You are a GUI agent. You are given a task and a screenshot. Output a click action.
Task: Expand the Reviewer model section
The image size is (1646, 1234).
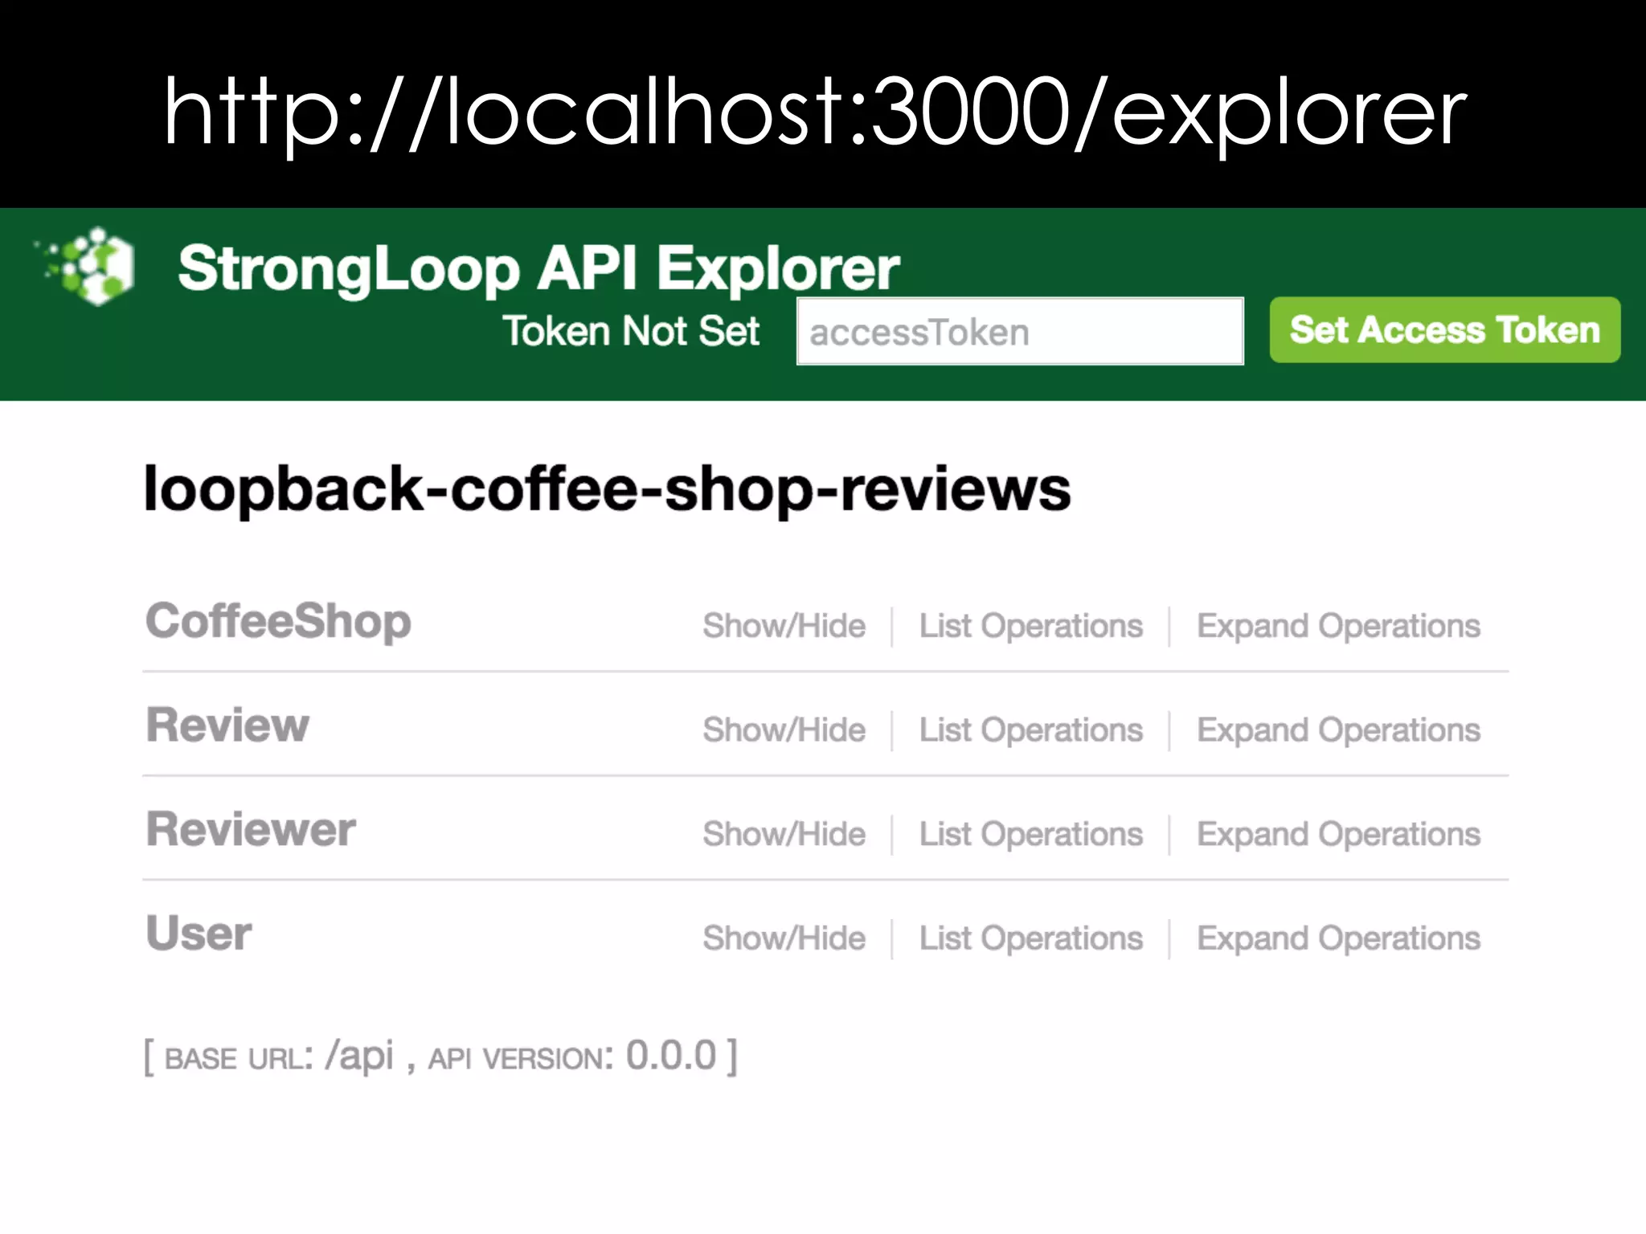point(251,829)
